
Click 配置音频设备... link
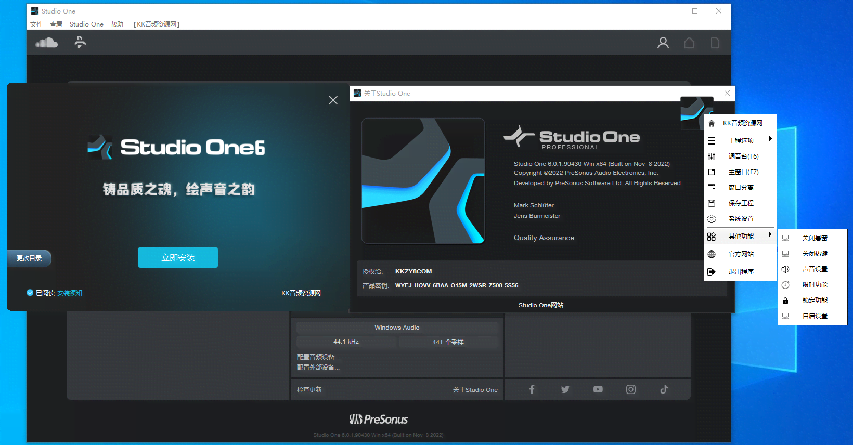tap(318, 357)
